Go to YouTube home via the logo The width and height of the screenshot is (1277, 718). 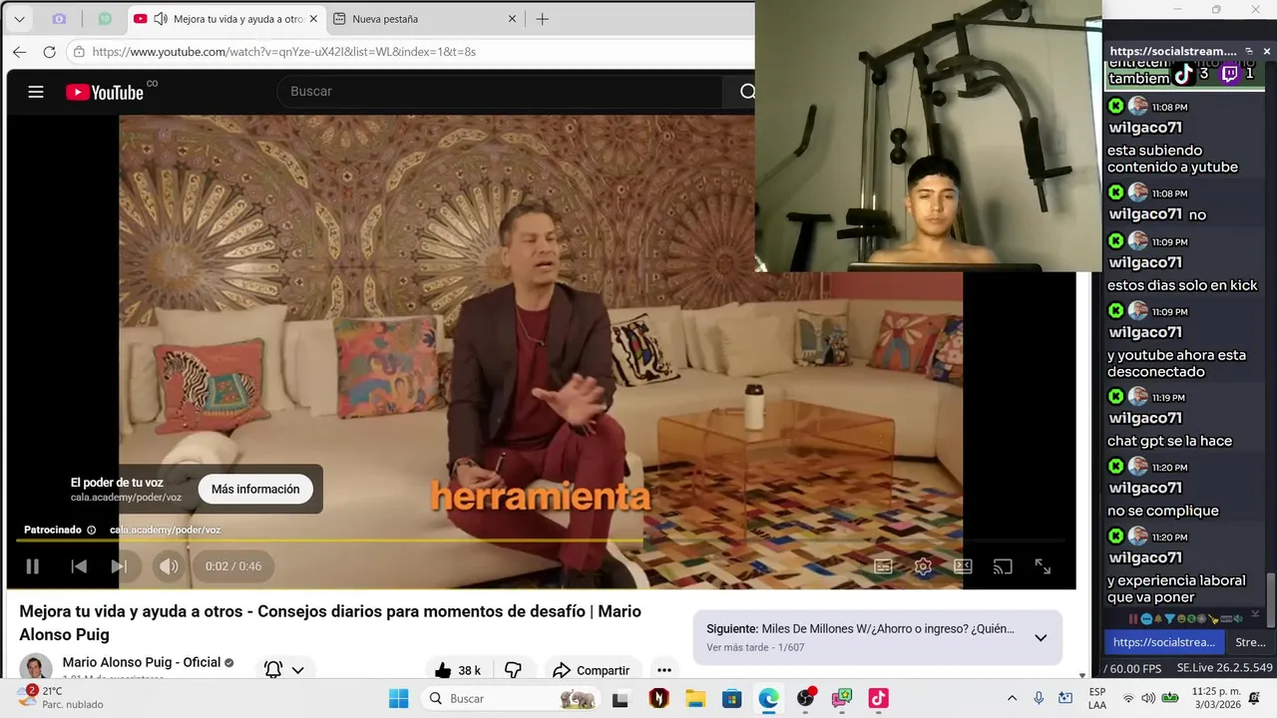[x=105, y=92]
